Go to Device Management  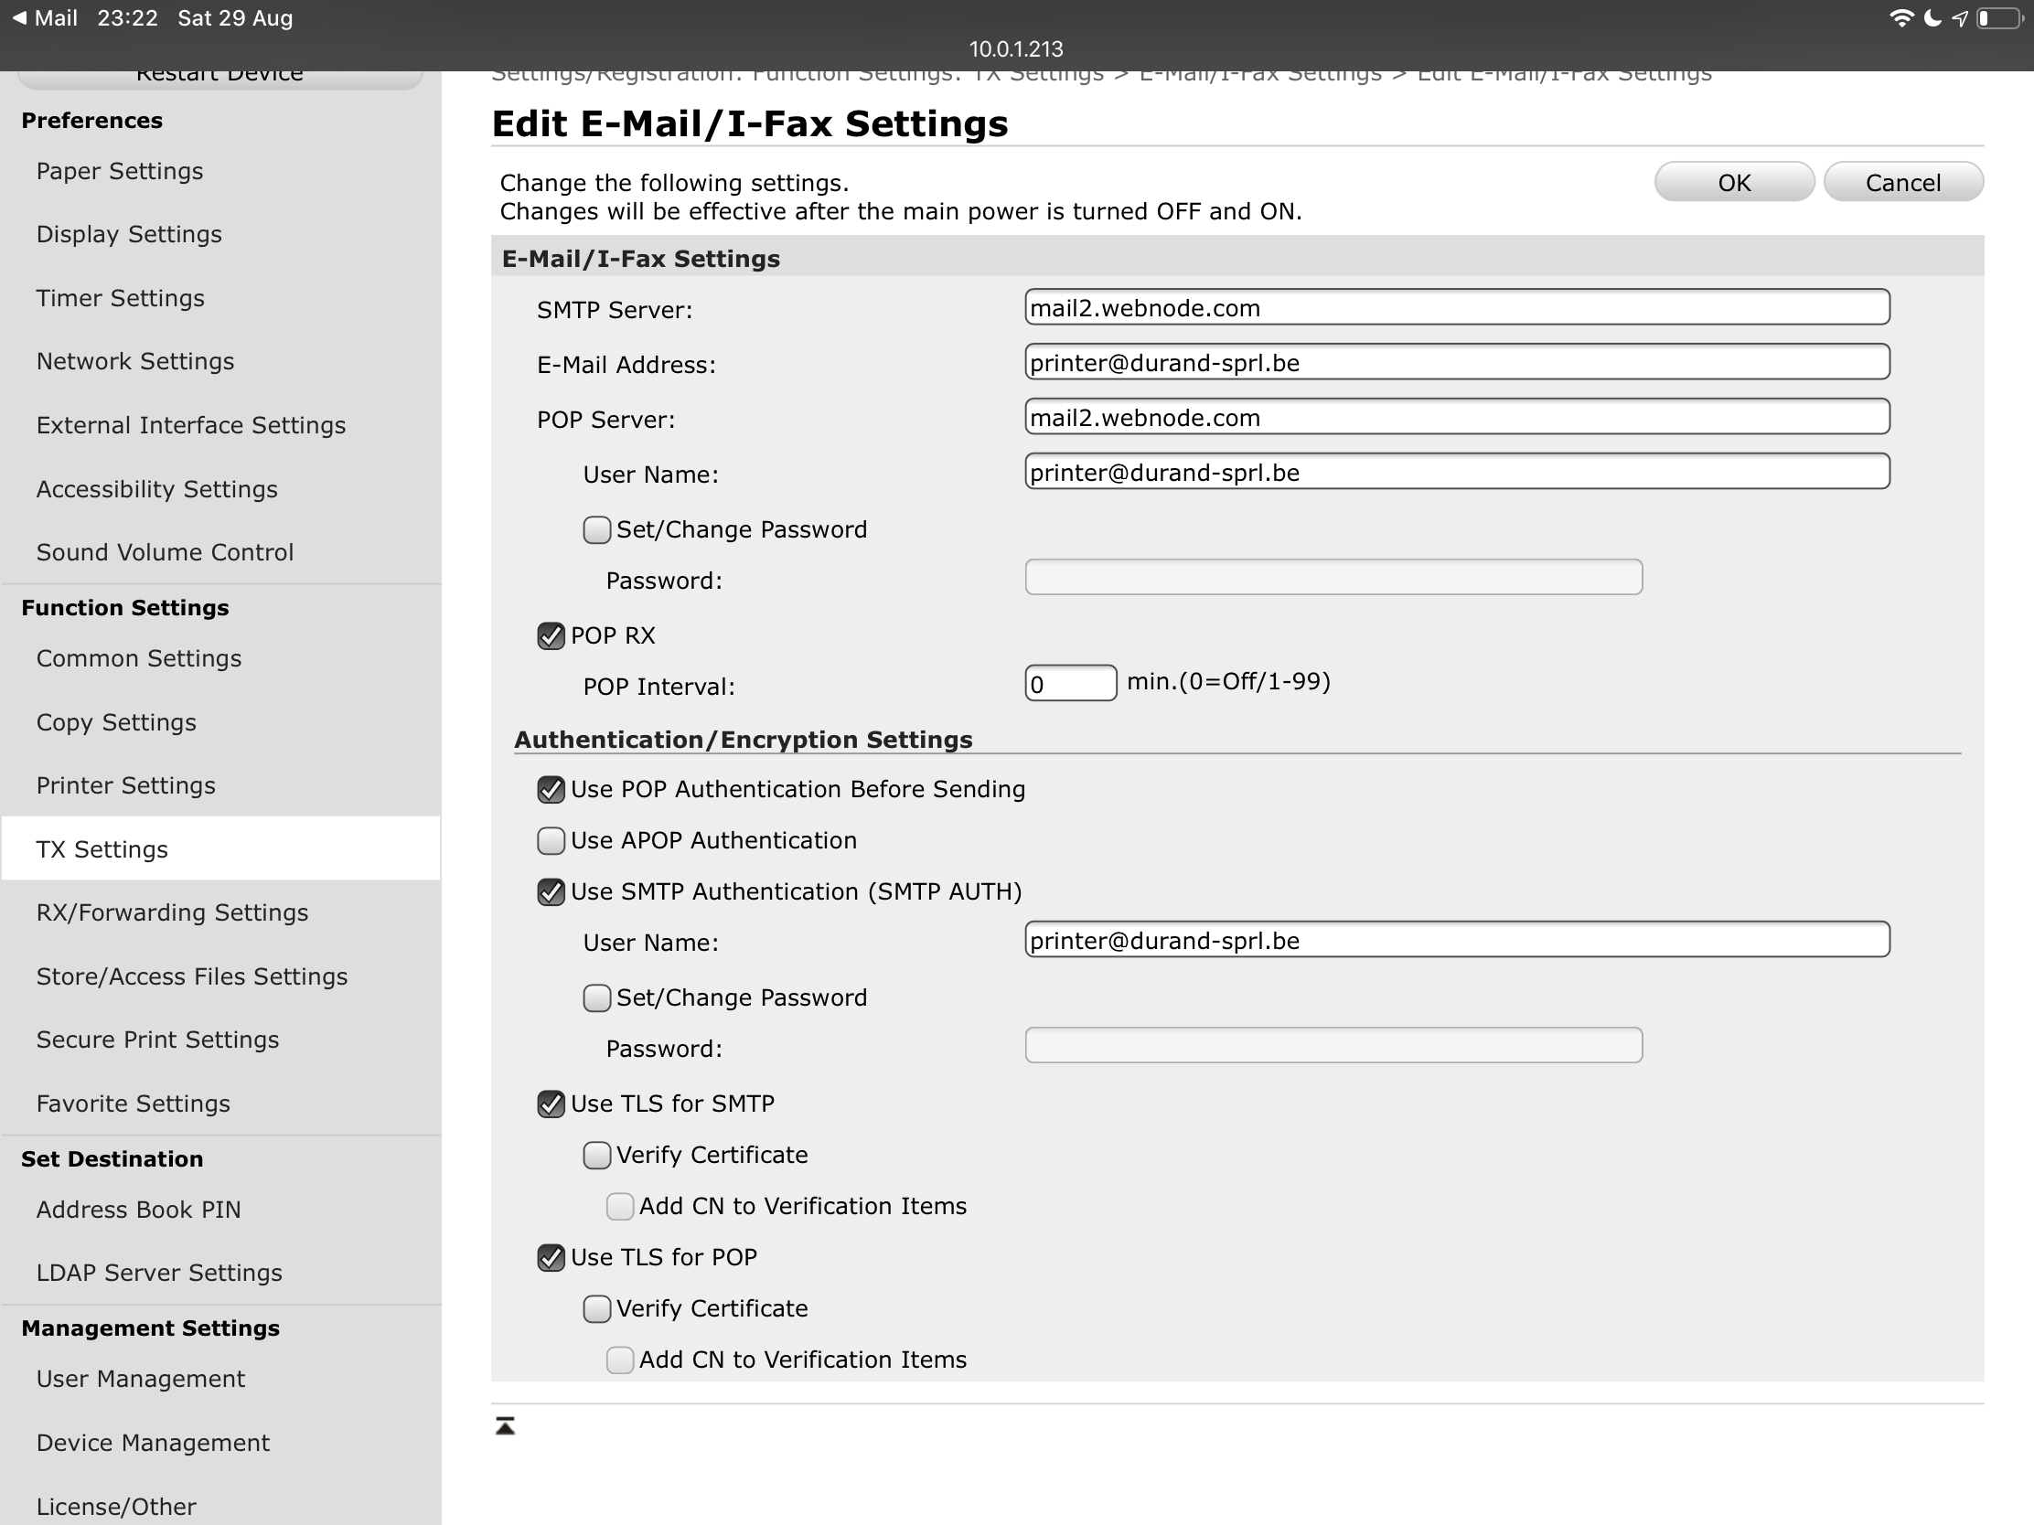pyautogui.click(x=153, y=1444)
